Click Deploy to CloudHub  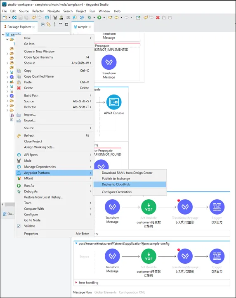(130, 184)
